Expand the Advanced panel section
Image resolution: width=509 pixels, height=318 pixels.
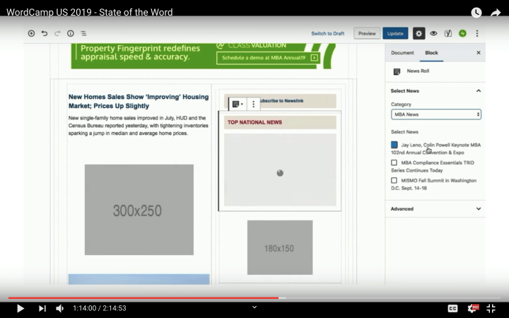coord(435,208)
